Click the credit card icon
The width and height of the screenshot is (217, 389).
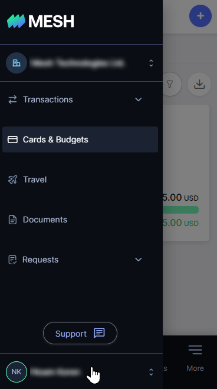click(12, 139)
